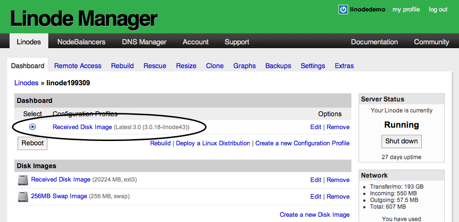
Task: Open the Graphs tab
Action: [x=244, y=66]
